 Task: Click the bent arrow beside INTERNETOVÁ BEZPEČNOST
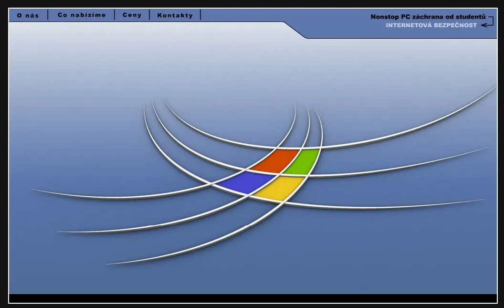pyautogui.click(x=488, y=22)
